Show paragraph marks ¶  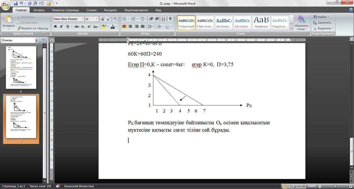[x=170, y=19]
